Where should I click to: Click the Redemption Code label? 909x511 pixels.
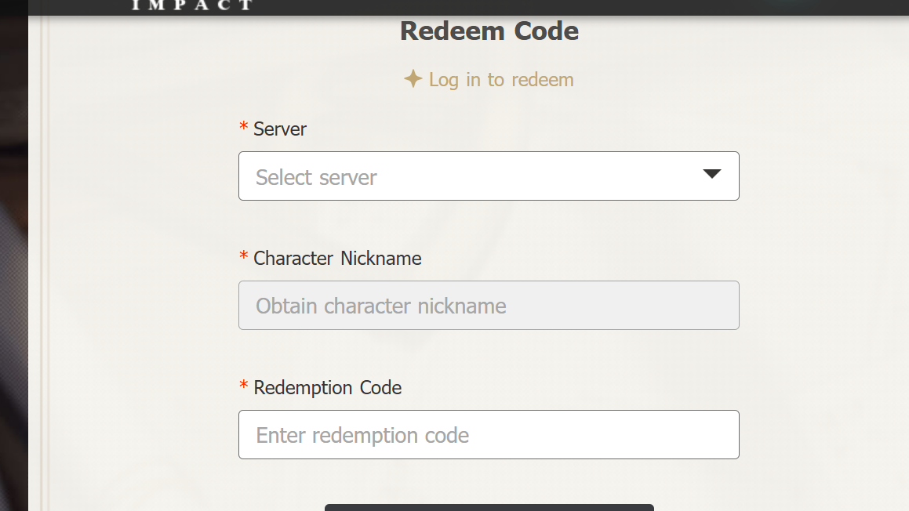(x=327, y=388)
